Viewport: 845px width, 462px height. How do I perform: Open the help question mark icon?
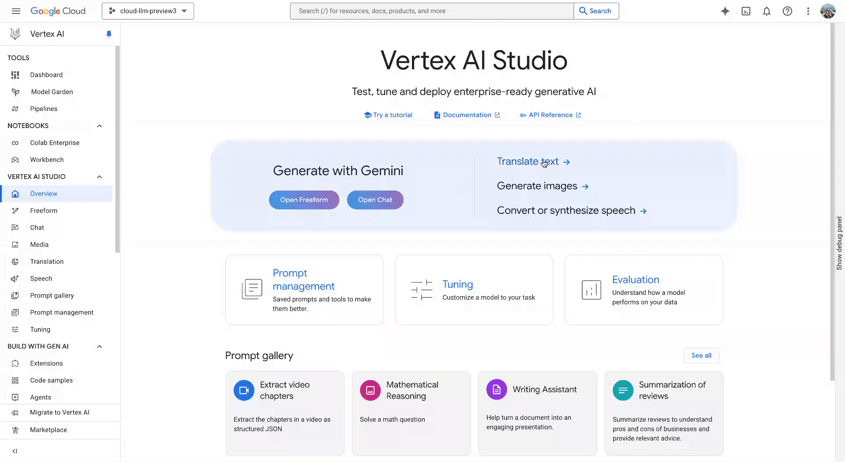coord(787,11)
